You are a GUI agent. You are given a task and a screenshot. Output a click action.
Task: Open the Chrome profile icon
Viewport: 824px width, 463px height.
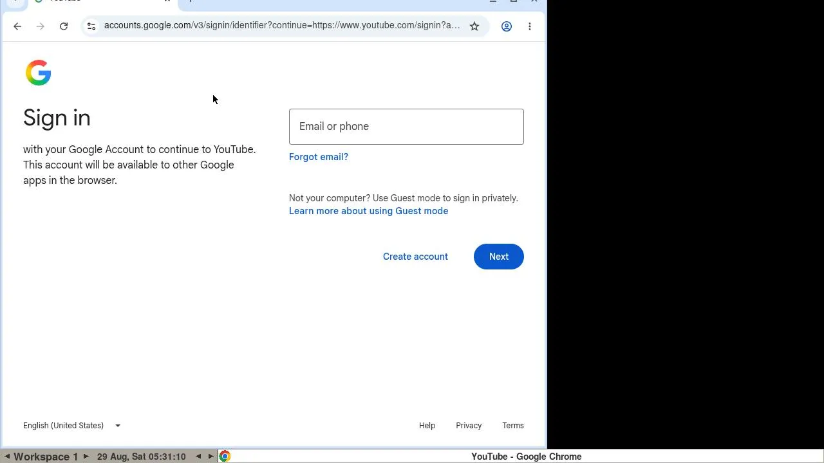(507, 26)
